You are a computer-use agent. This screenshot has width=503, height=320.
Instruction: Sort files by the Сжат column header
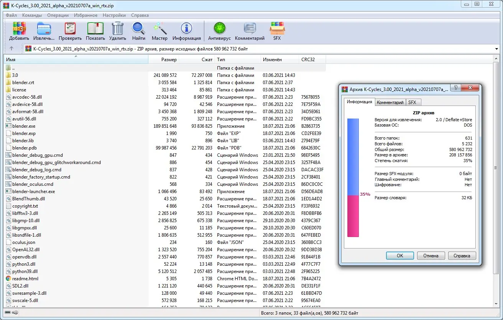tap(197, 60)
